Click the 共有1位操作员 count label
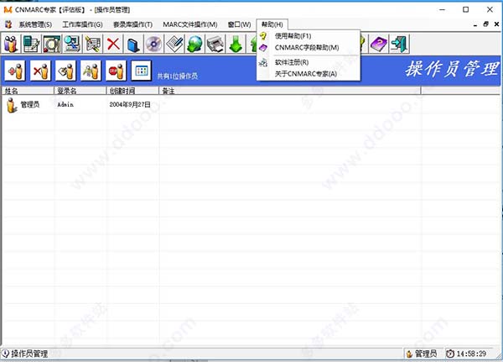 [x=178, y=76]
